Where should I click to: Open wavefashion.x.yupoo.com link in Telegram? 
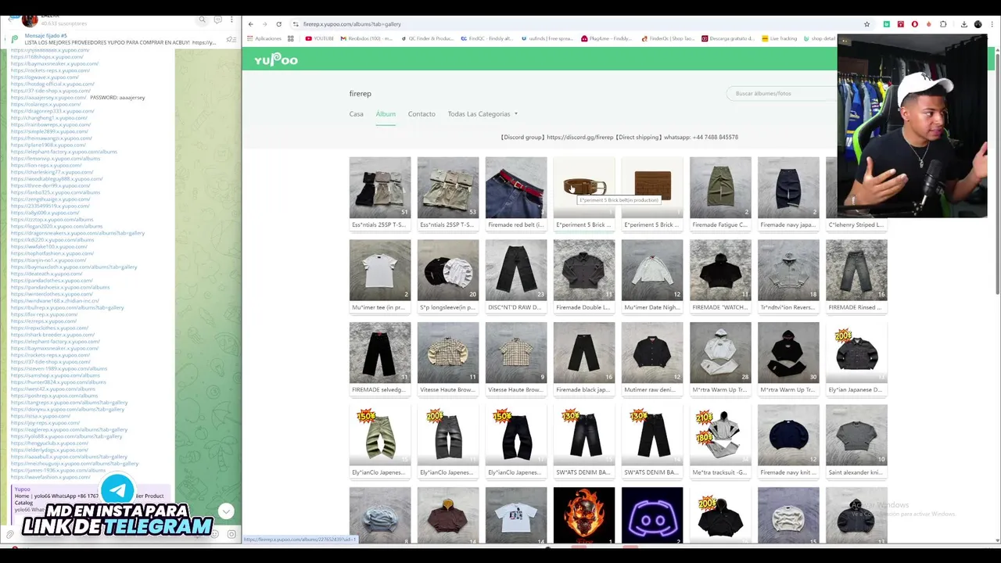point(50,477)
